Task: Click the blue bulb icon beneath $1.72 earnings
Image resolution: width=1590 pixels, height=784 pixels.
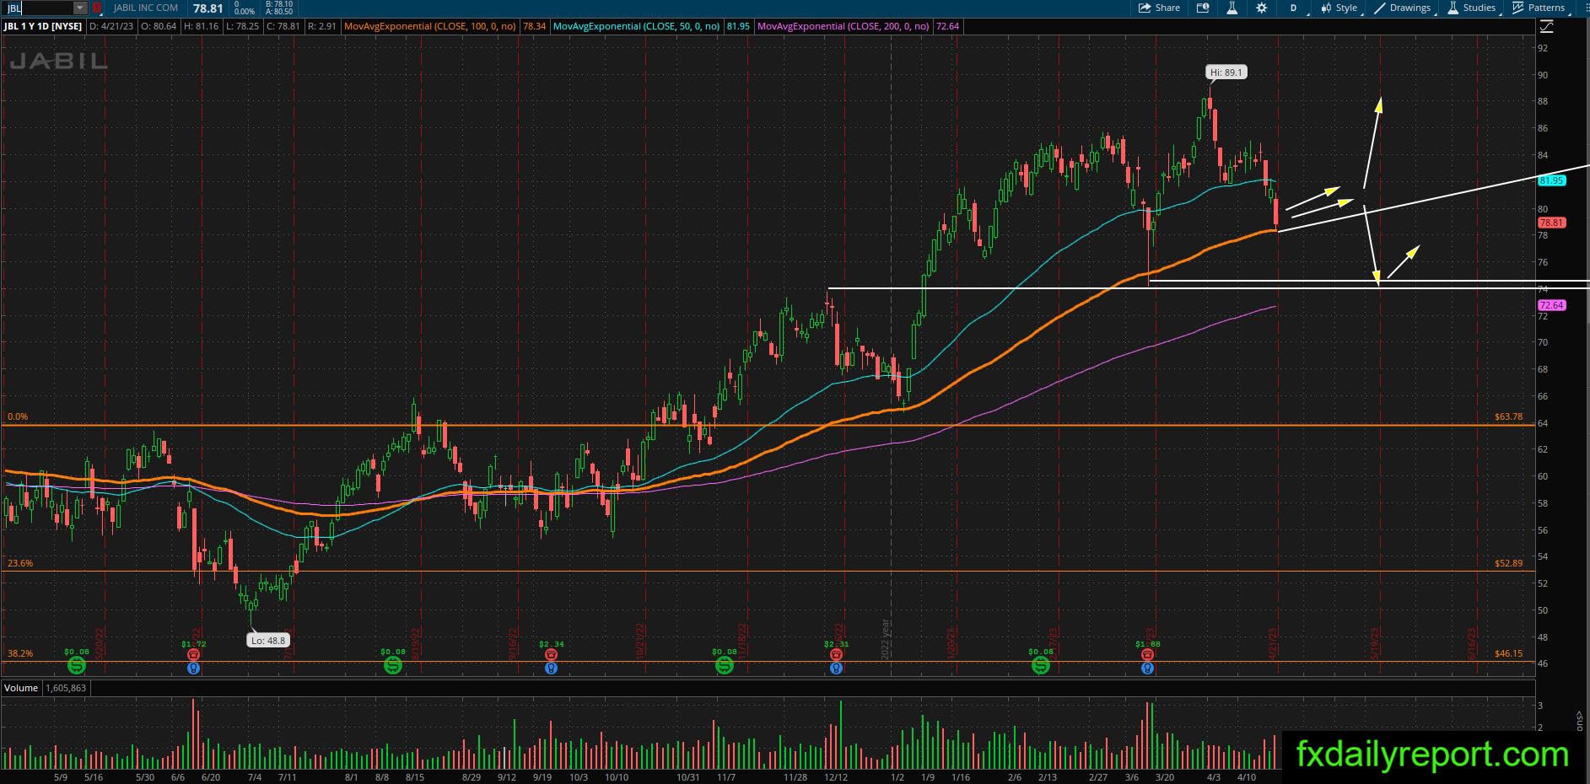Action: [x=194, y=669]
